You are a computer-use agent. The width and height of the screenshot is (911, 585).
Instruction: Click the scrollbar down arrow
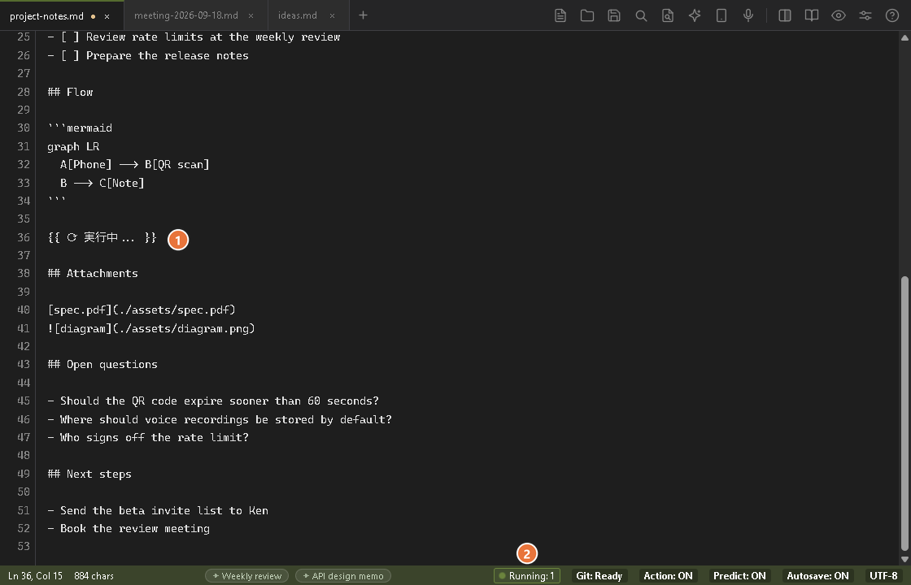click(x=904, y=559)
